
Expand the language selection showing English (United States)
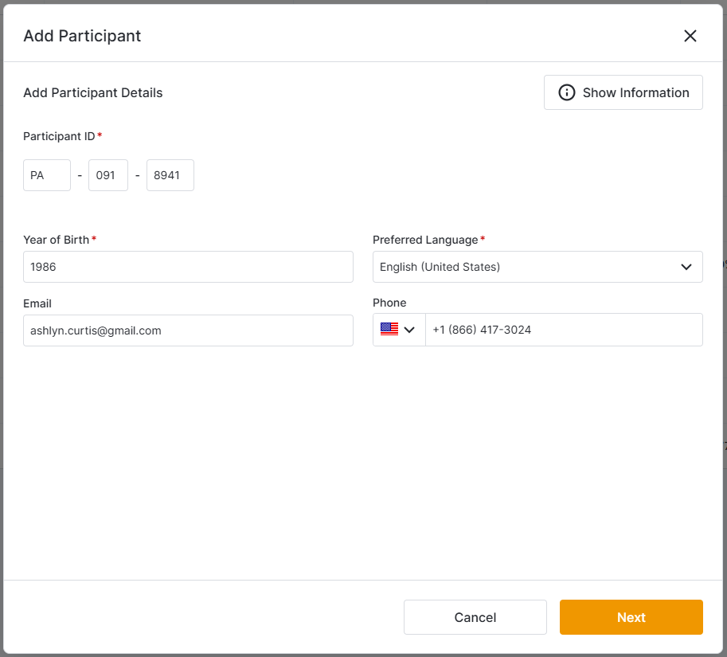click(x=537, y=267)
